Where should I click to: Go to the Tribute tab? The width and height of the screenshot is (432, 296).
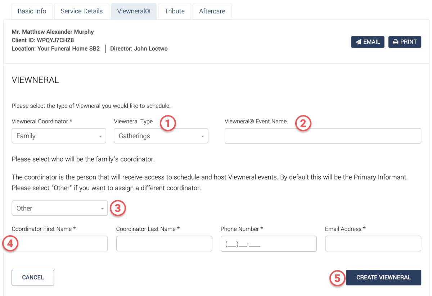coord(175,11)
